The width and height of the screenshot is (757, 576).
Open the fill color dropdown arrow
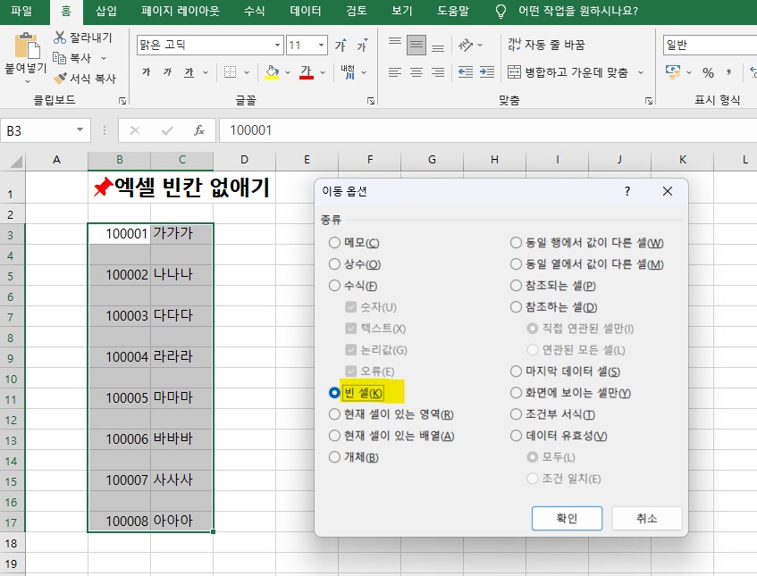click(x=288, y=73)
